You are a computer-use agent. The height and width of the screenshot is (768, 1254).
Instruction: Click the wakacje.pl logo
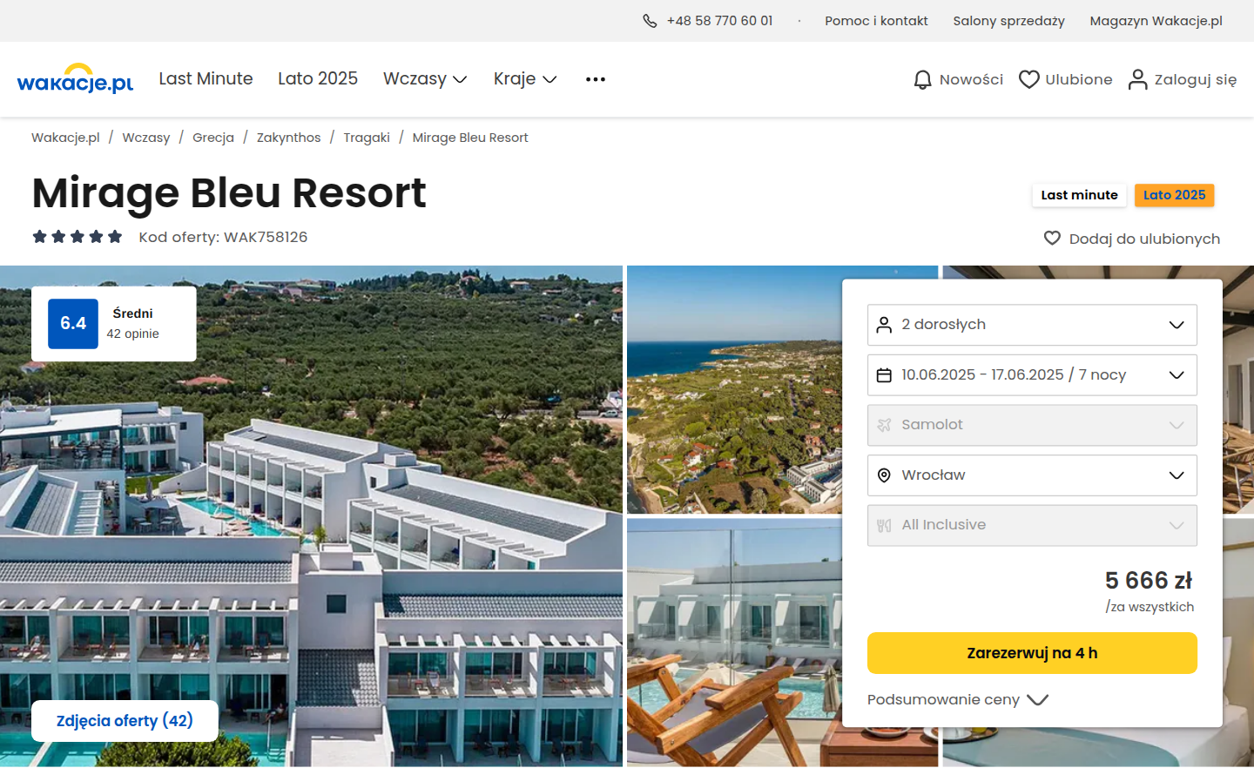[75, 78]
